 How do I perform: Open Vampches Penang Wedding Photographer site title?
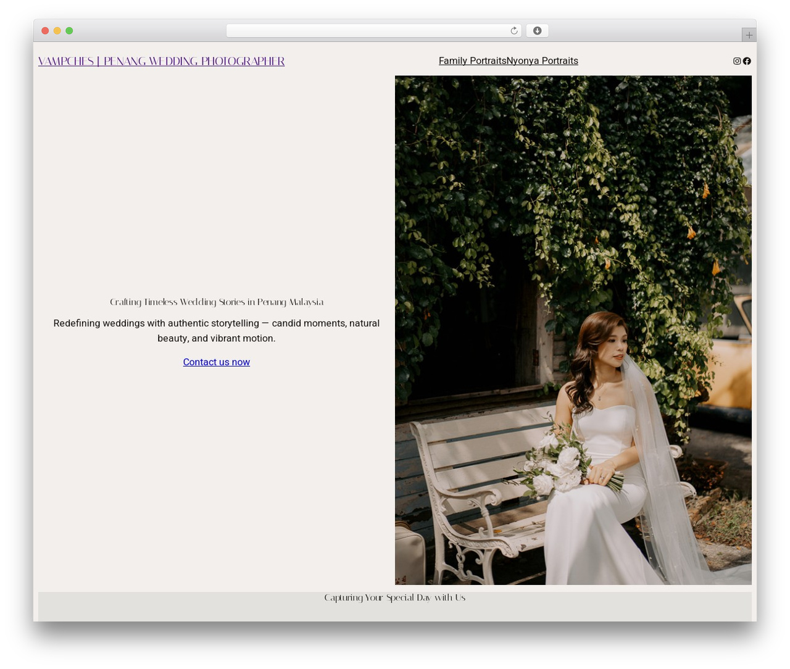161,61
